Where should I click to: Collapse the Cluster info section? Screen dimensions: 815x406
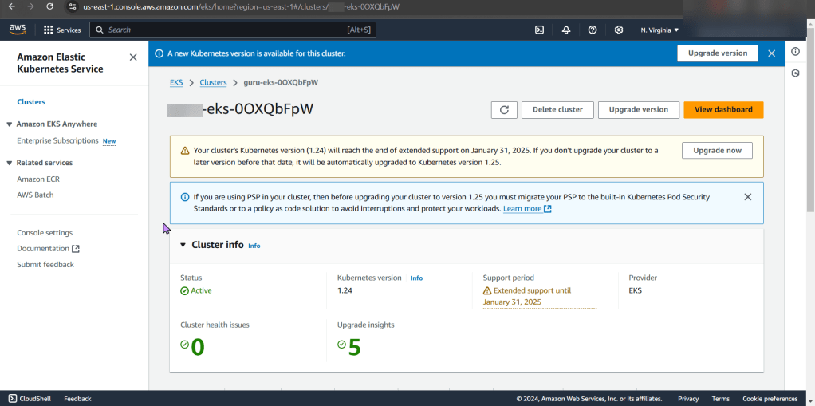click(183, 245)
